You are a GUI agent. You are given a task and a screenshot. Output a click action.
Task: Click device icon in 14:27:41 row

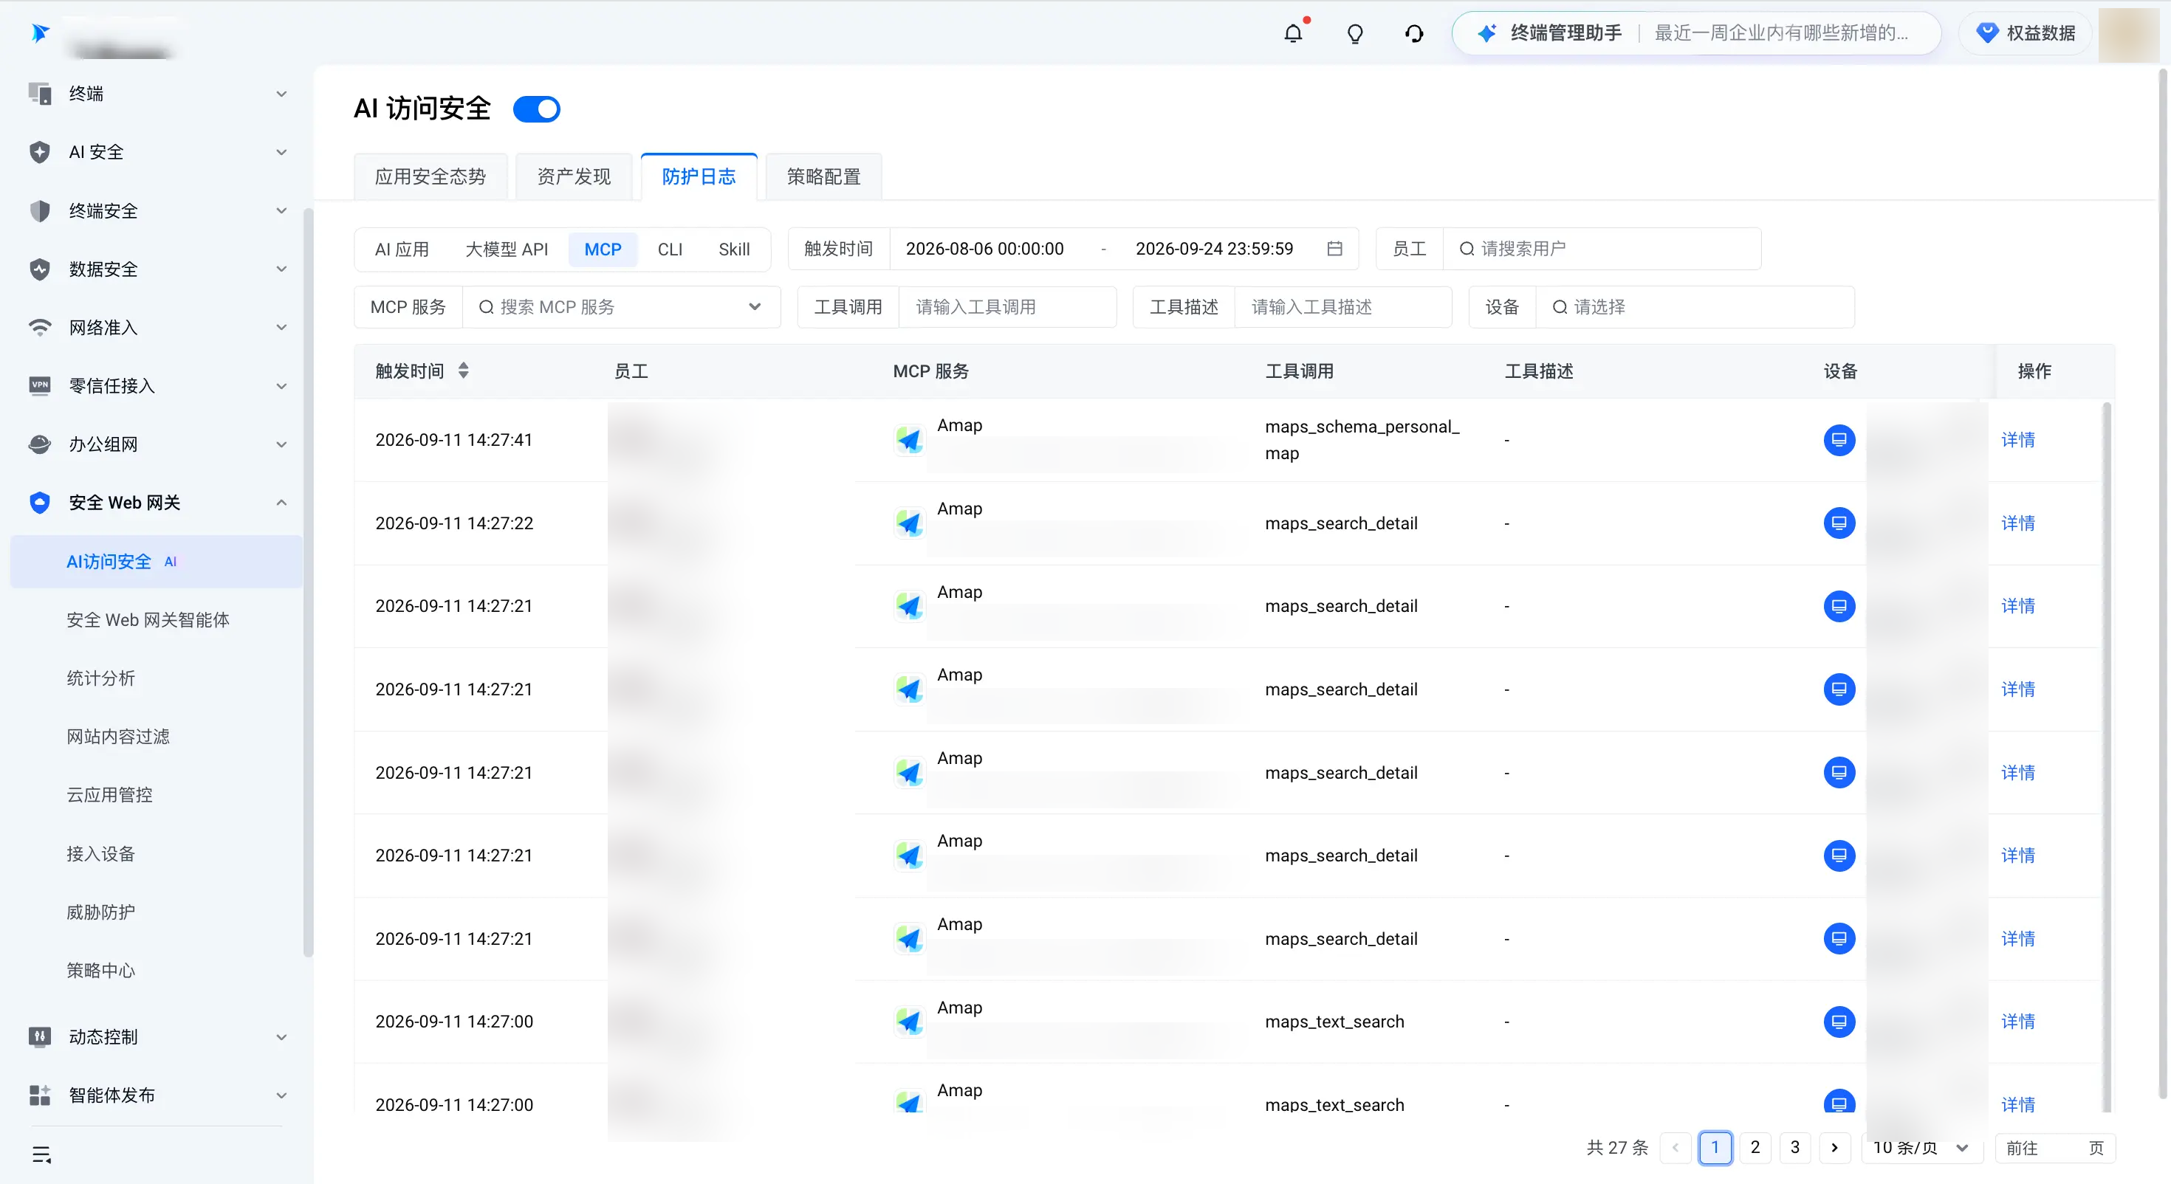click(1839, 440)
